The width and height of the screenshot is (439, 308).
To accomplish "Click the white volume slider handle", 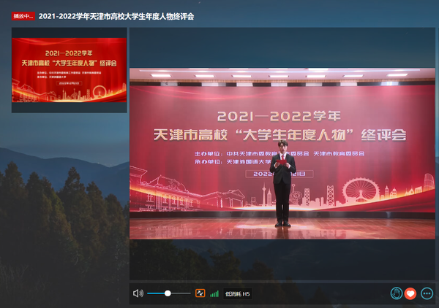I will pos(168,293).
